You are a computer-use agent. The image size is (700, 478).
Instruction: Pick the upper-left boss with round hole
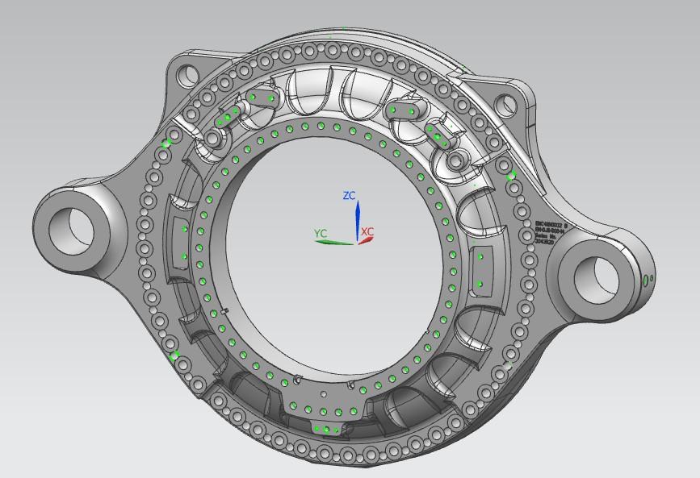[x=212, y=139]
